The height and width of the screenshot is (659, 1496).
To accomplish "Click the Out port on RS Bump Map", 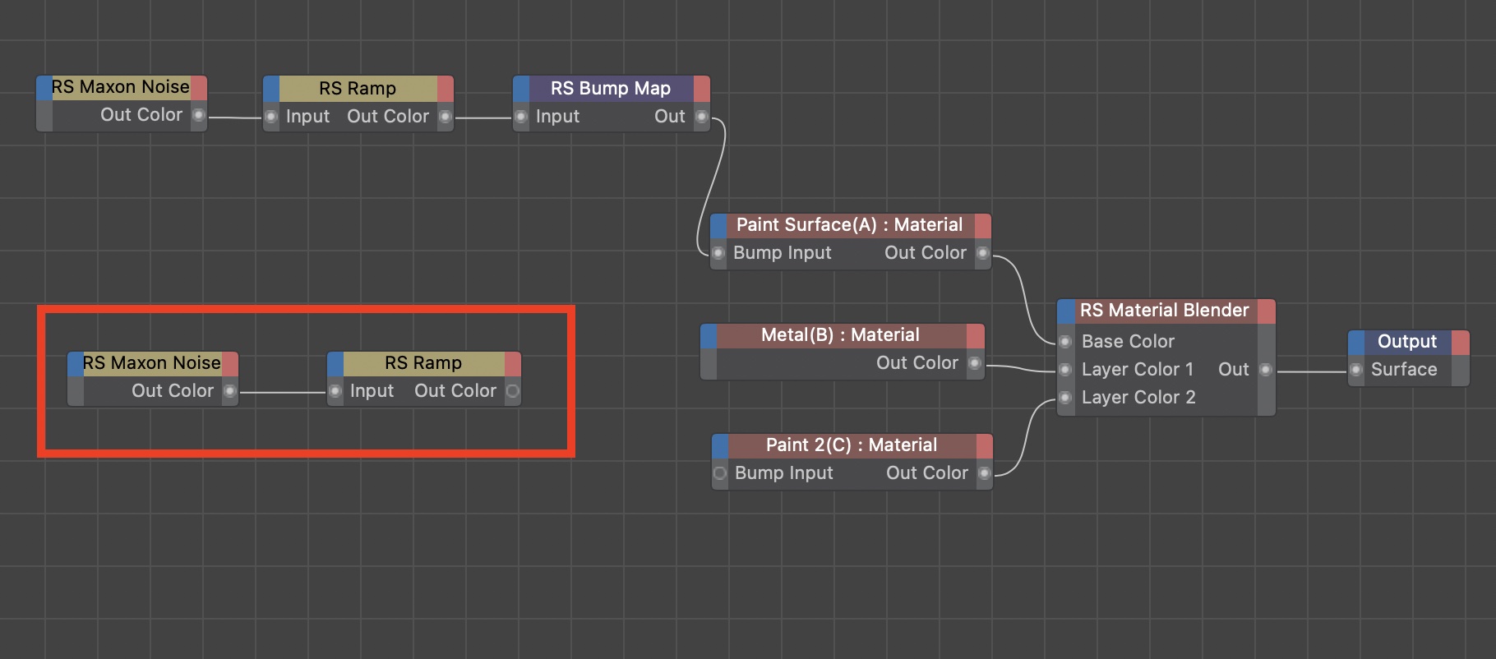I will (701, 117).
